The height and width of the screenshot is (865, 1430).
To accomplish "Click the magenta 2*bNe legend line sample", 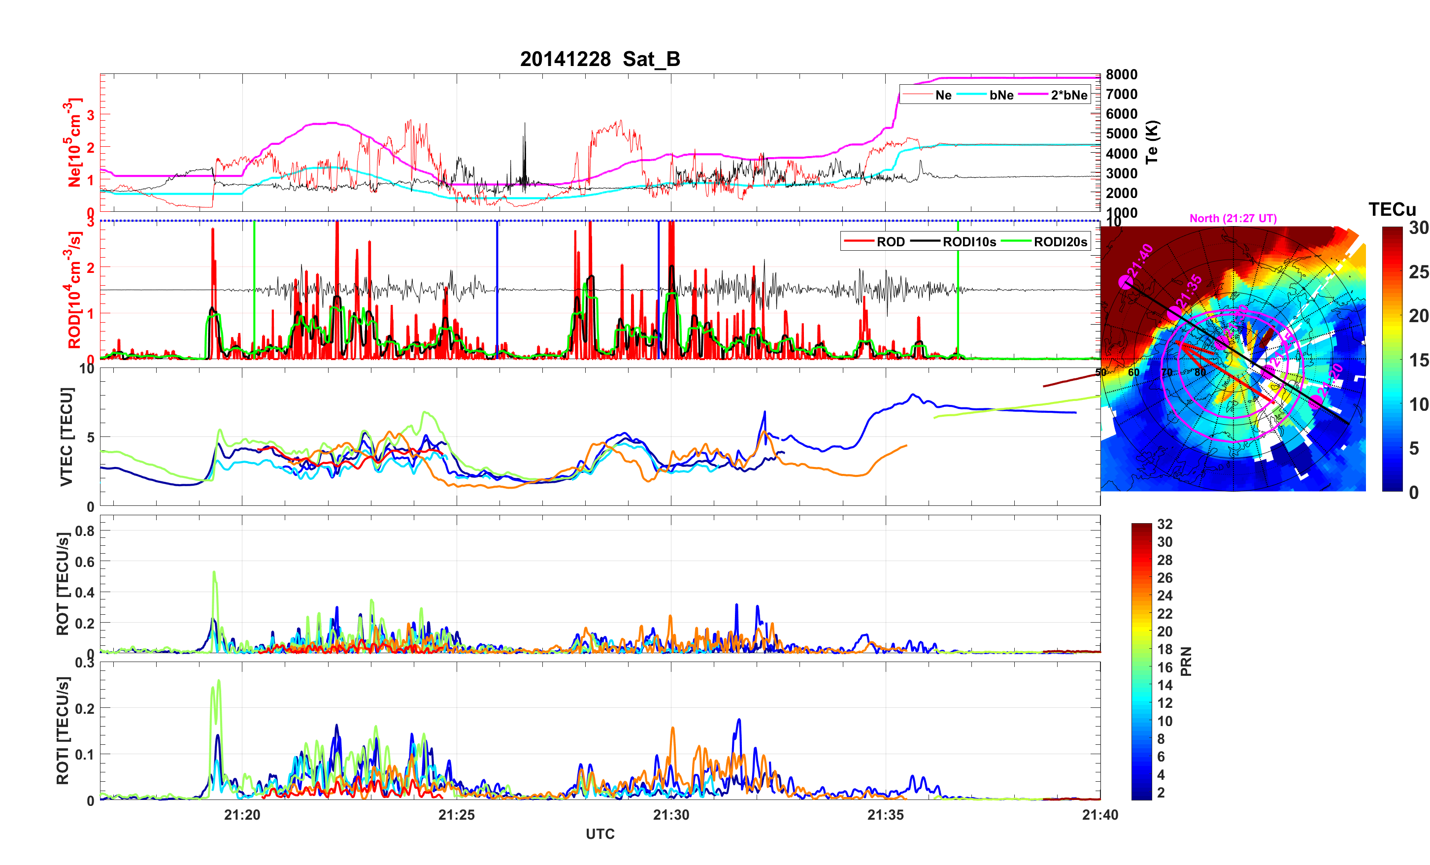I will coord(1033,95).
